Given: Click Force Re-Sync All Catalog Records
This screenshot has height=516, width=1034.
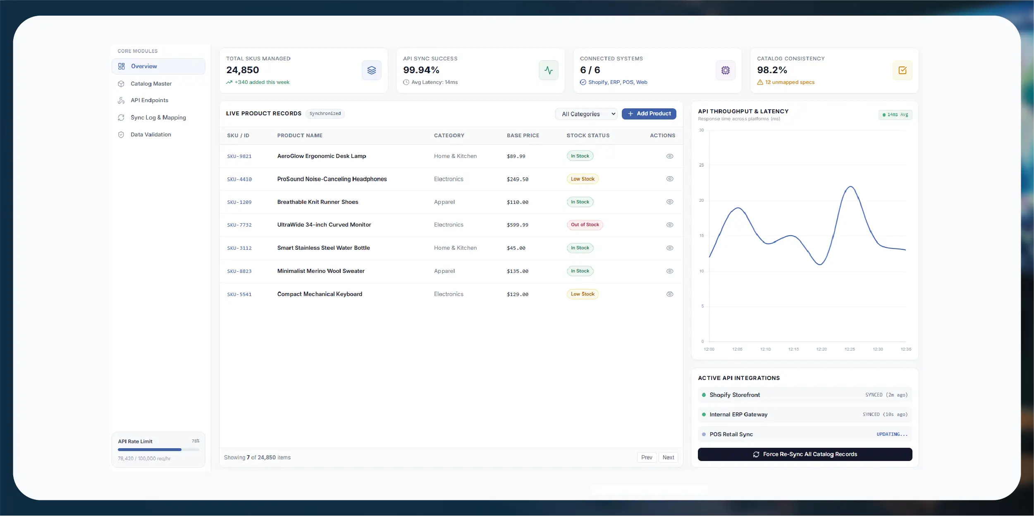Looking at the screenshot, I should 805,454.
